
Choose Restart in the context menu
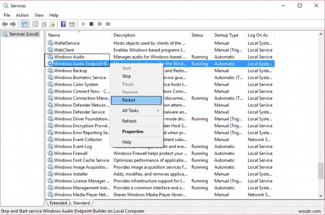(136, 100)
